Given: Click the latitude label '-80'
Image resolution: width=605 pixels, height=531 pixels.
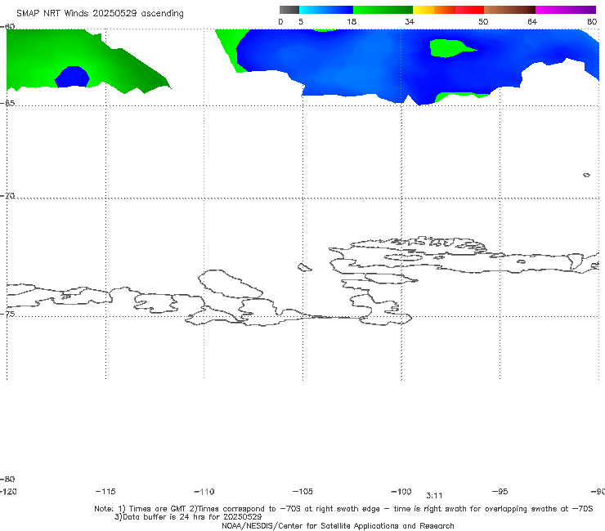Looking at the screenshot, I should click(7, 479).
